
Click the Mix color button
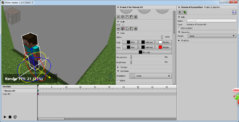(x=144, y=52)
